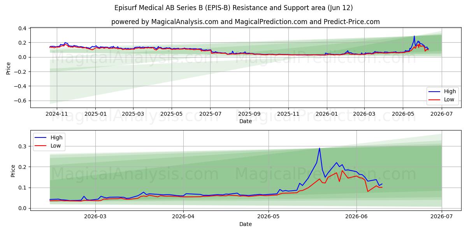Click the lower chart '2026-04' date tick
This screenshot has height=233, width=467.
point(183,217)
